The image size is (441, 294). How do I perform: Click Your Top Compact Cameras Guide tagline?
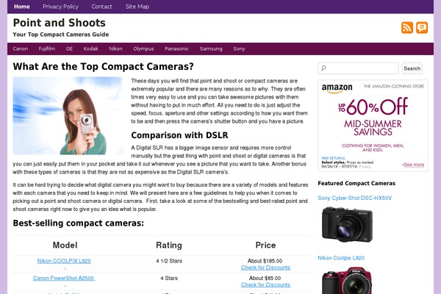tap(61, 35)
